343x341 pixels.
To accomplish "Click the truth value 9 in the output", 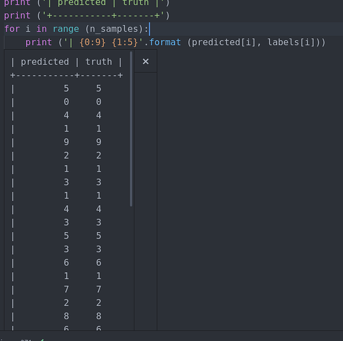I will pyautogui.click(x=98, y=142).
